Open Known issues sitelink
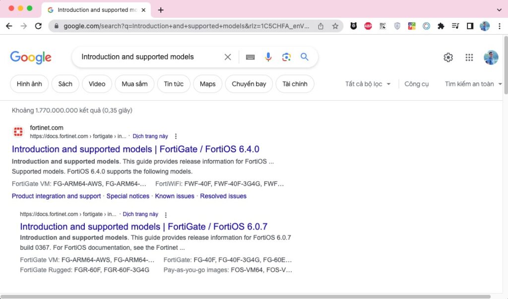 175,196
